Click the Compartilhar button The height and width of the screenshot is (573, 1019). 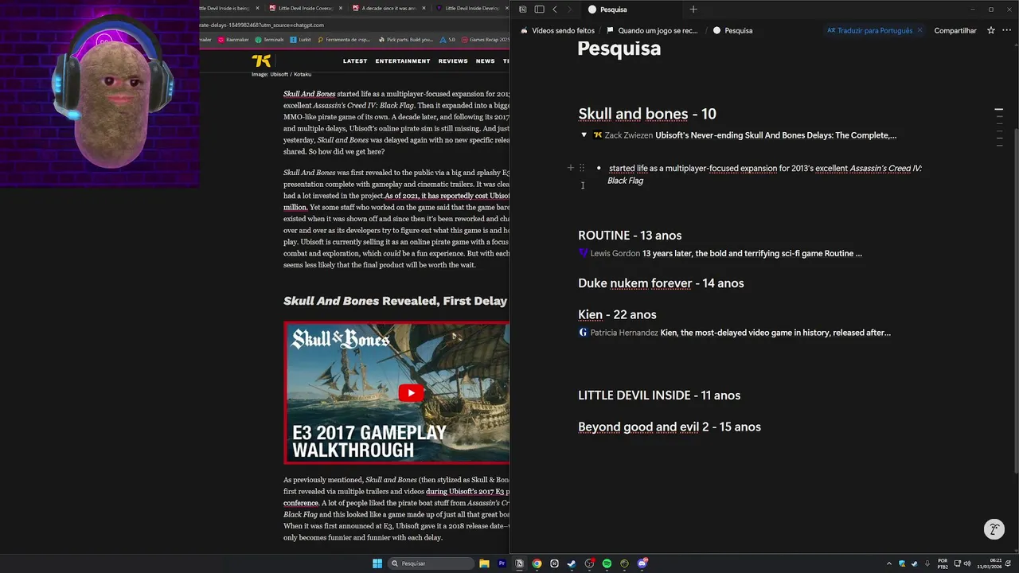(x=955, y=30)
